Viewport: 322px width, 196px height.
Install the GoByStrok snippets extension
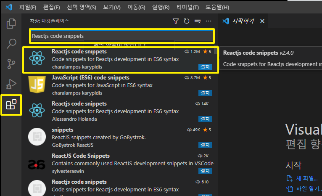(x=205, y=145)
